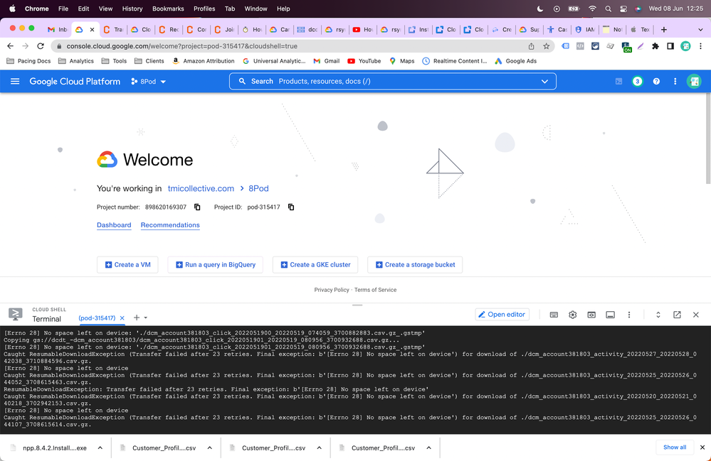Click Create a storage bucket
This screenshot has width=711, height=461.
(x=415, y=265)
